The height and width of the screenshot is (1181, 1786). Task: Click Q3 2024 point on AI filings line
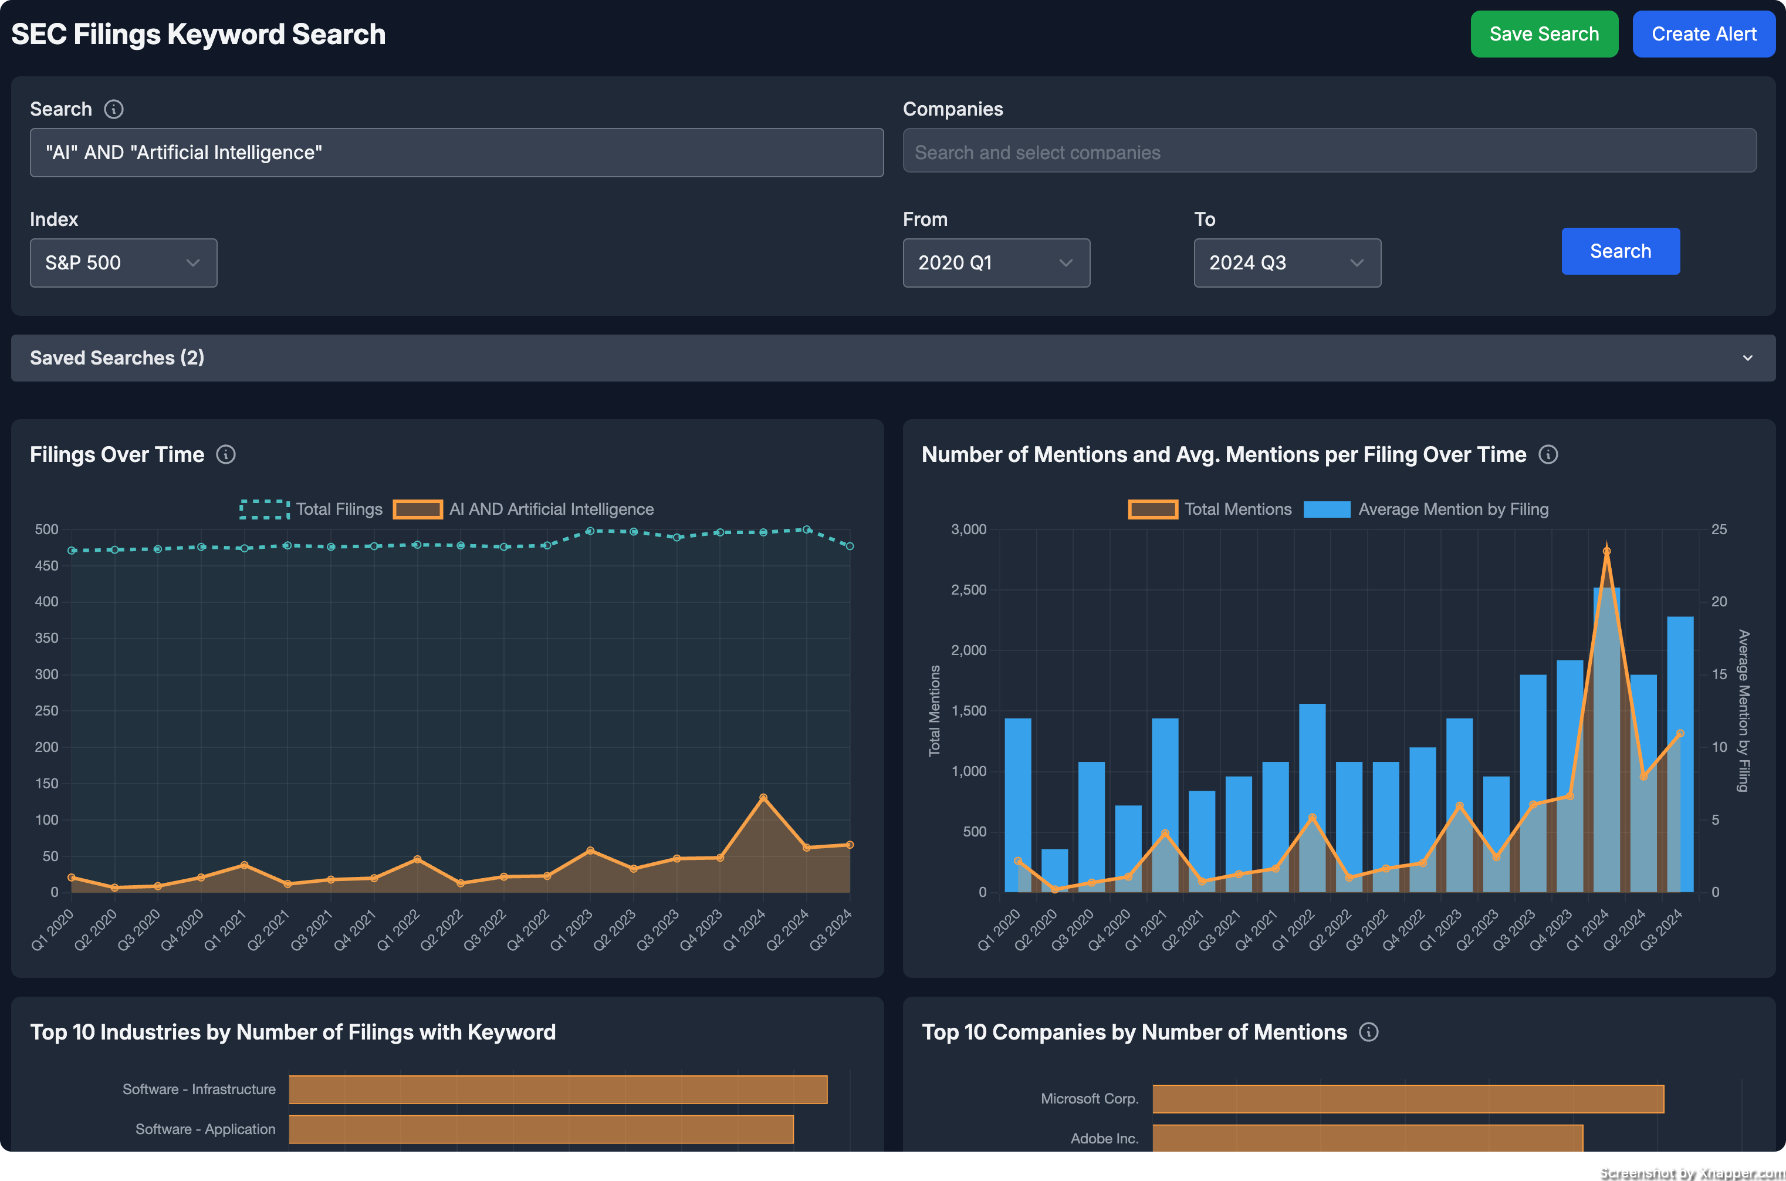pyautogui.click(x=850, y=844)
